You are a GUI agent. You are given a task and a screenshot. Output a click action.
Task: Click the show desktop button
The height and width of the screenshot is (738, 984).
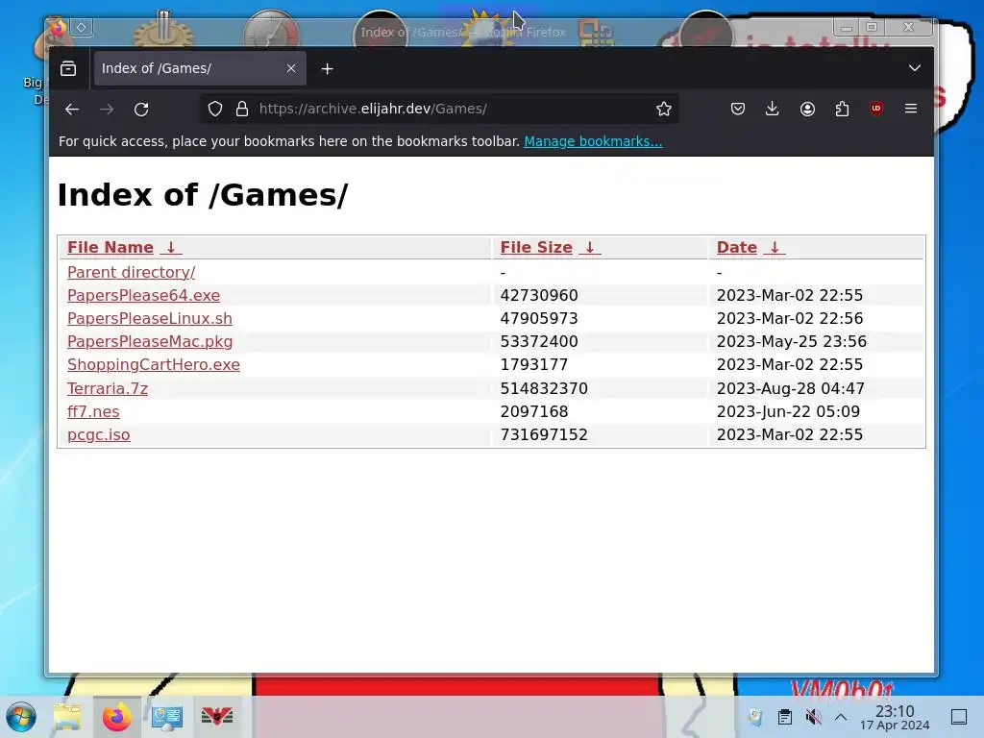pyautogui.click(x=959, y=717)
